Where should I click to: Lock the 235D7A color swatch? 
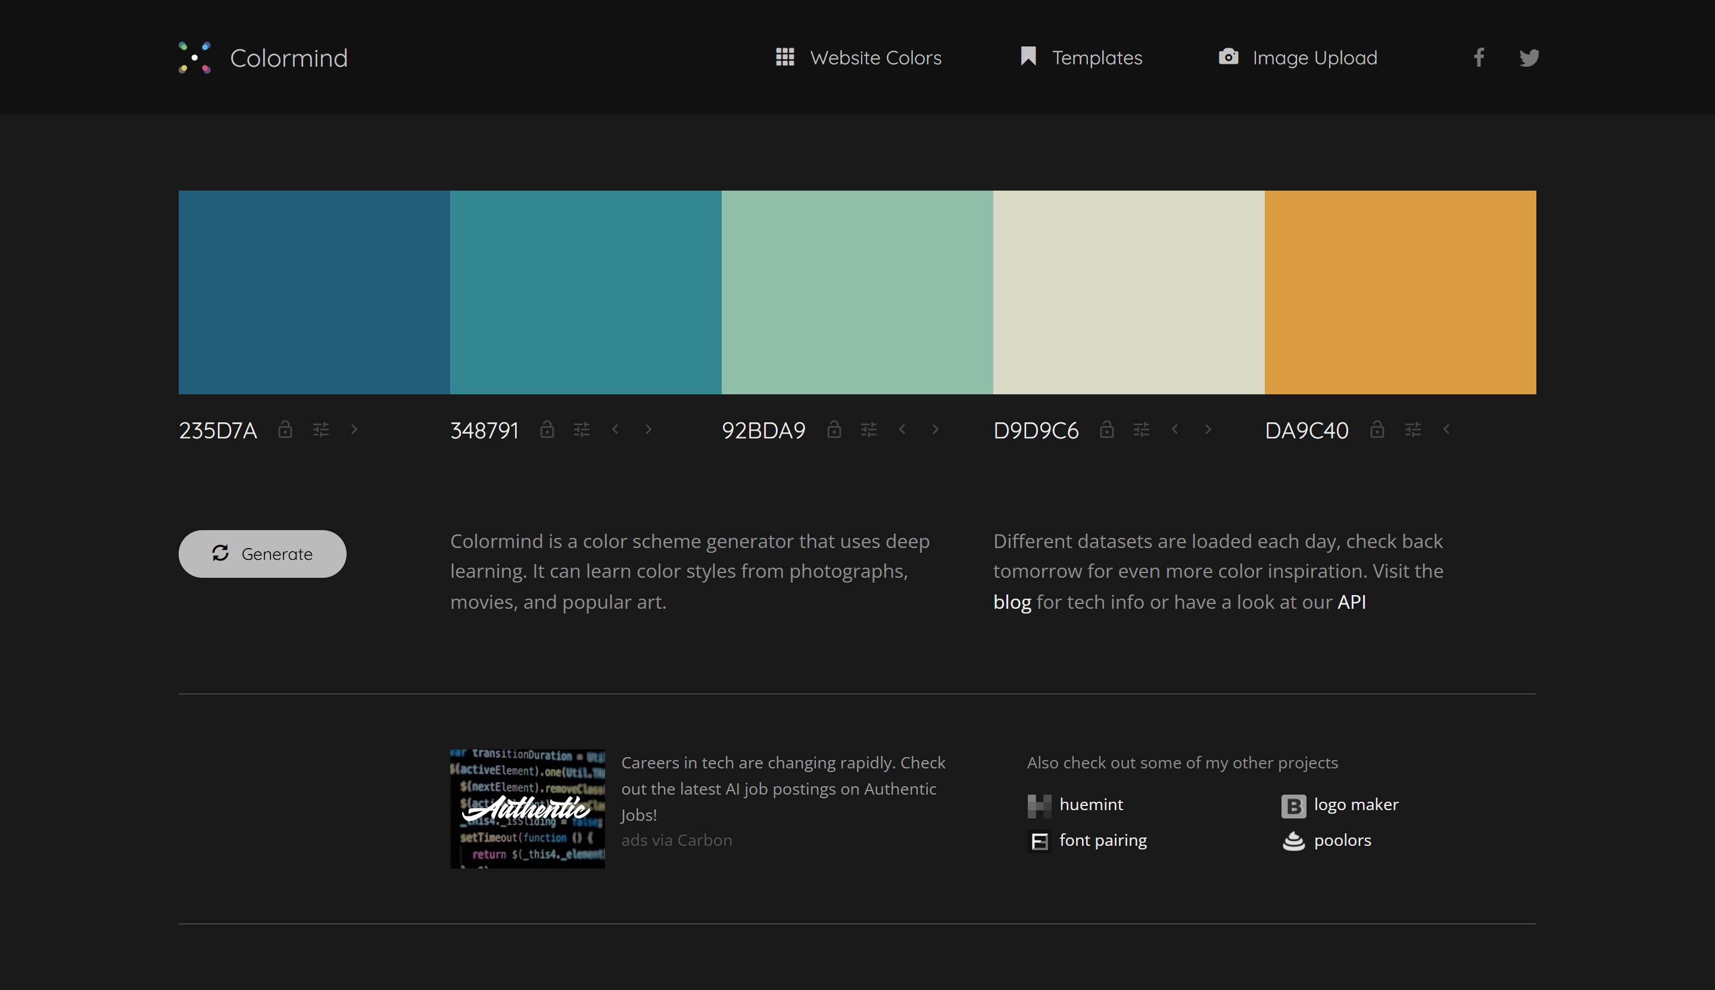tap(285, 429)
